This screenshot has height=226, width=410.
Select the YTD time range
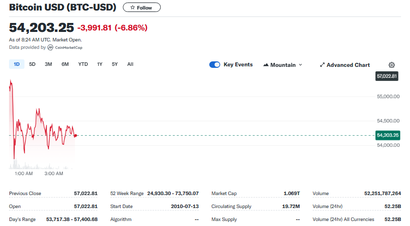[83, 64]
